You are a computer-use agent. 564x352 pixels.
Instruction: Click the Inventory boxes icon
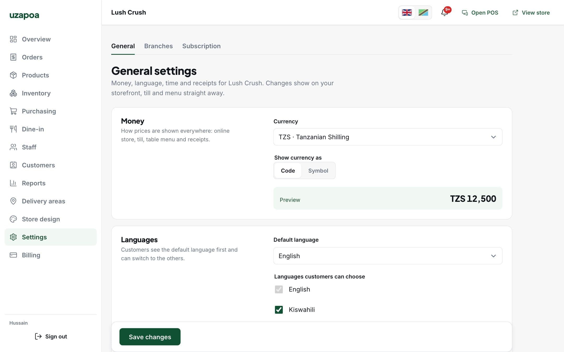(13, 93)
